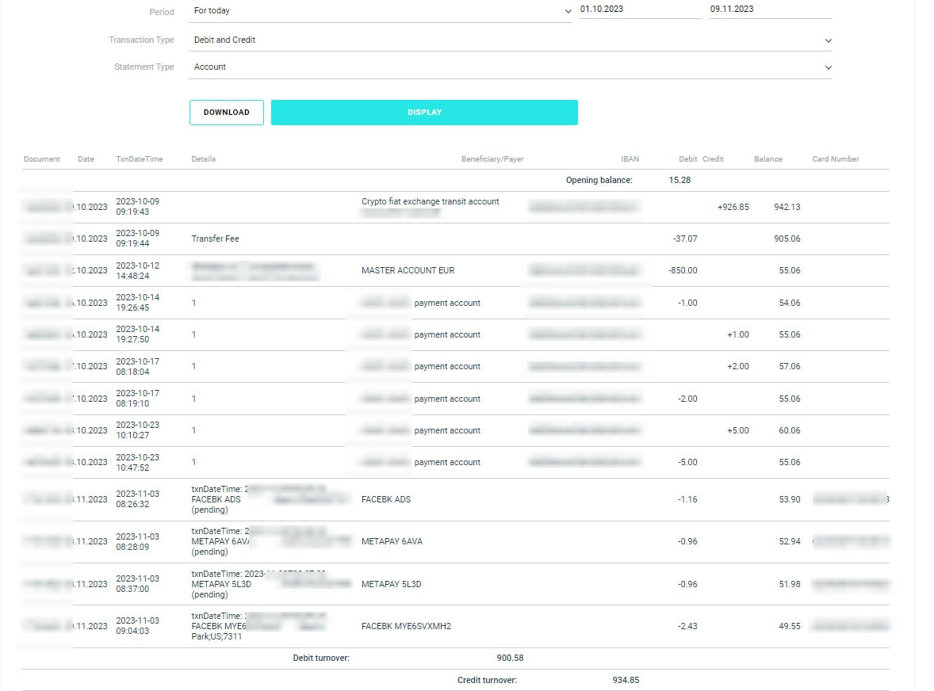Screen dimensions: 934x691
Task: Click the METAPAY 5L3D beneficiary cell
Action: pos(392,585)
